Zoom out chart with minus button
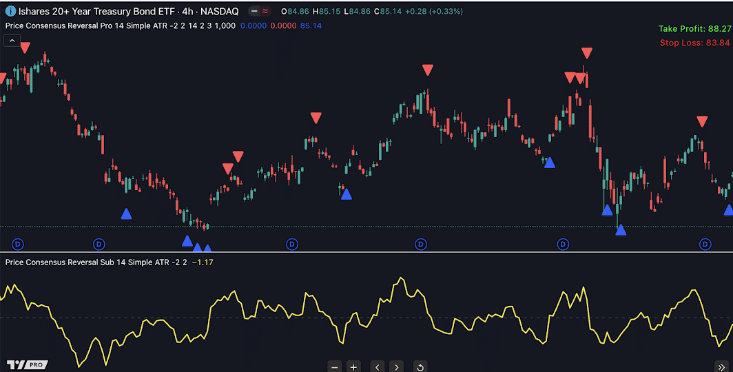The image size is (733, 372). 334,366
